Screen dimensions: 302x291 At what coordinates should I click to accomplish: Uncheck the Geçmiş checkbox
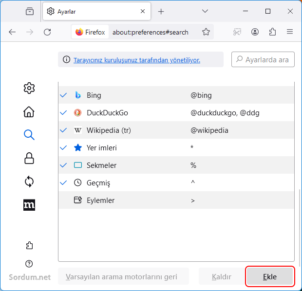coord(63,182)
